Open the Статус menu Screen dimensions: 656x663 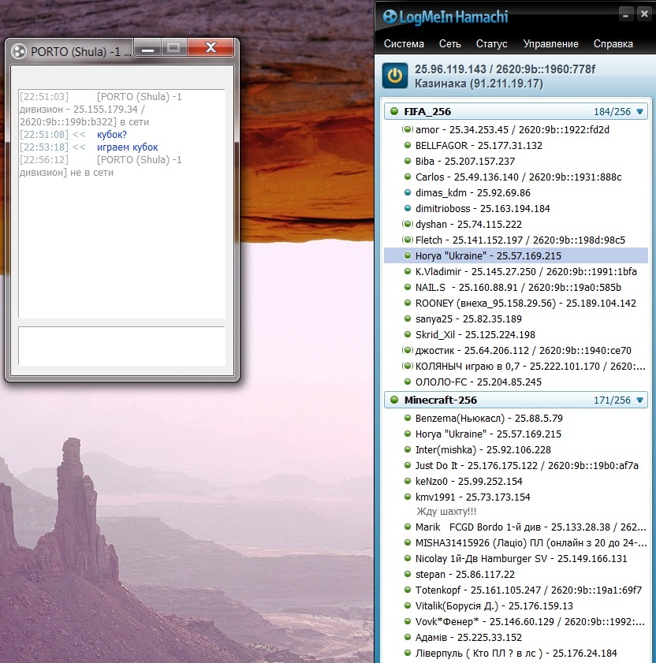click(x=491, y=43)
